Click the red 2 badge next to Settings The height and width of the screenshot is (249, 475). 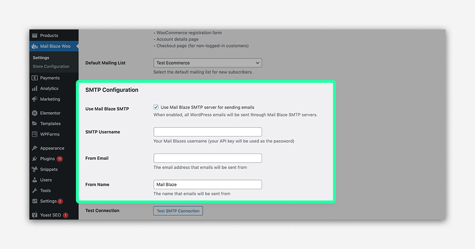[x=60, y=201]
